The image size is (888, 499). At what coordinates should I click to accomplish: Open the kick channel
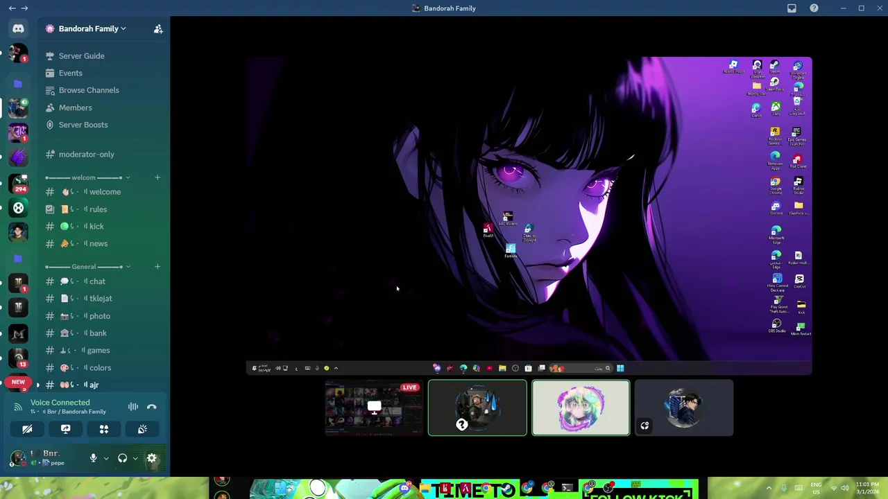pyautogui.click(x=101, y=227)
